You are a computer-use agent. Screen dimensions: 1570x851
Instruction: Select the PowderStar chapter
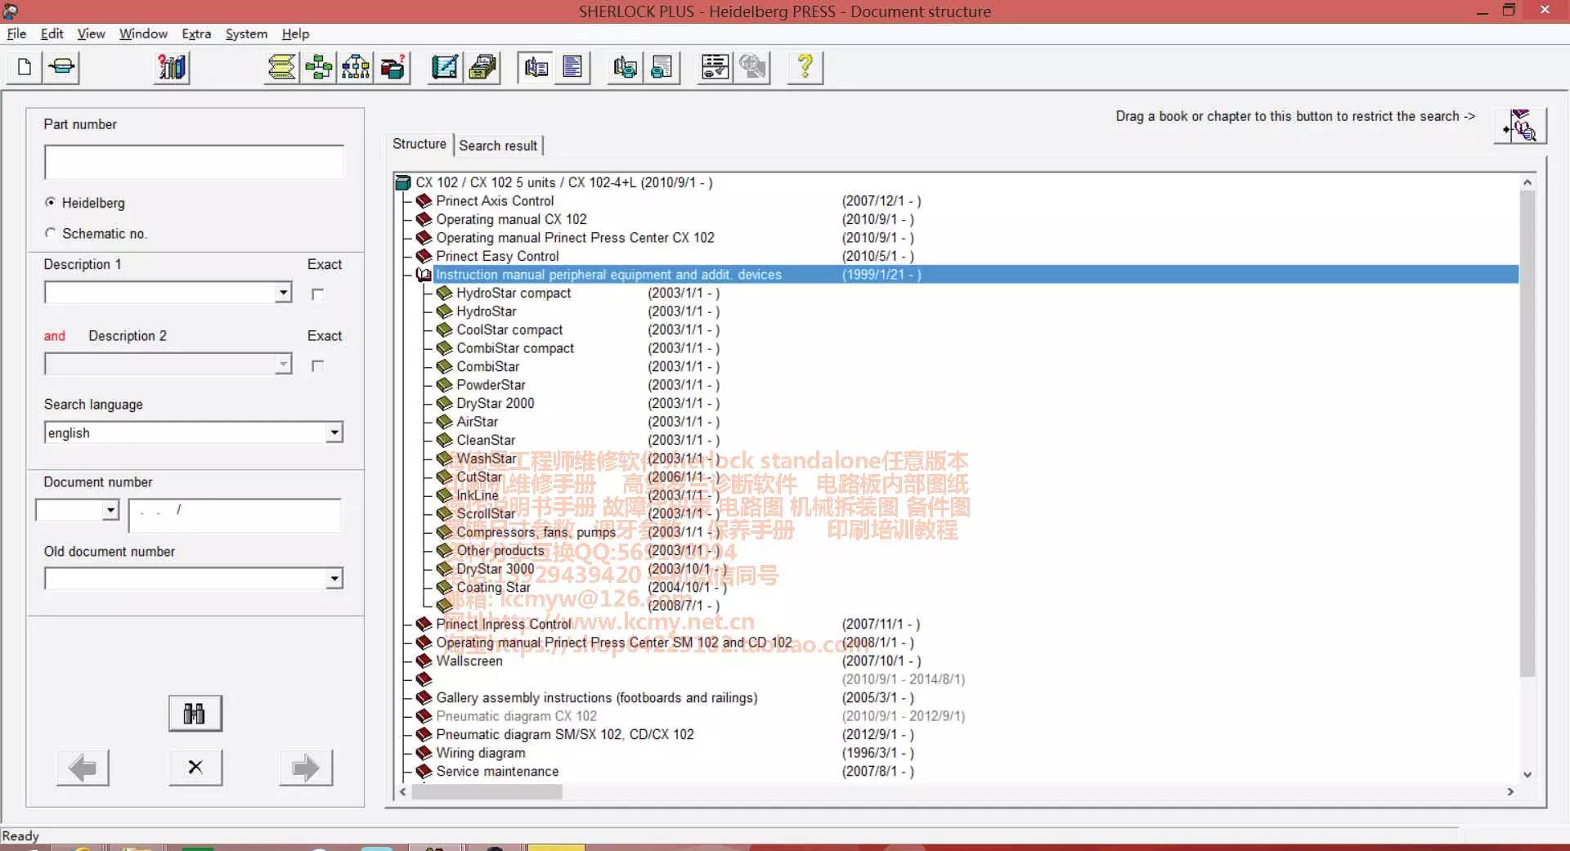click(491, 385)
